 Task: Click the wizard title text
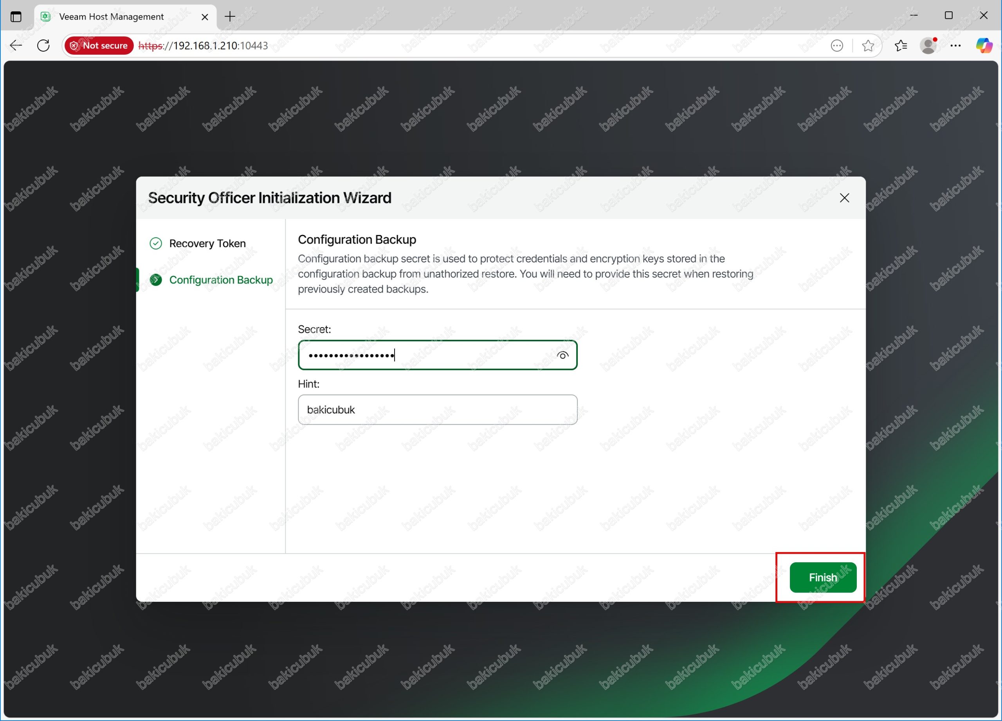pyautogui.click(x=270, y=198)
